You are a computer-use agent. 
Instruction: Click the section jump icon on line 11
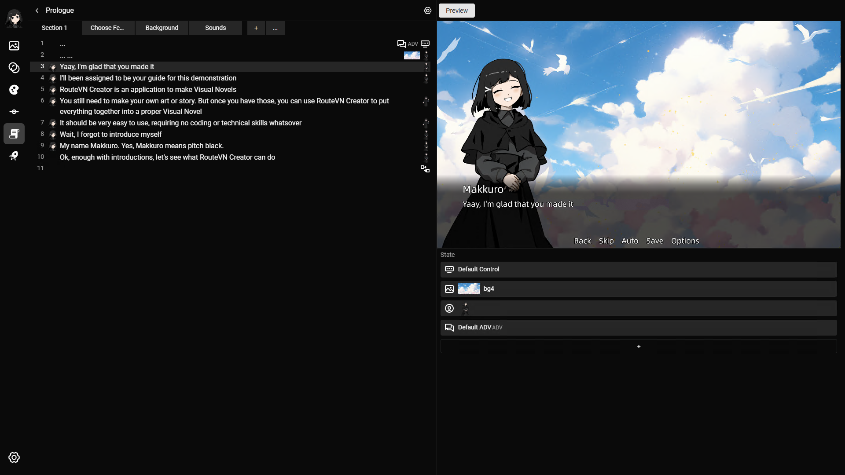coord(424,168)
